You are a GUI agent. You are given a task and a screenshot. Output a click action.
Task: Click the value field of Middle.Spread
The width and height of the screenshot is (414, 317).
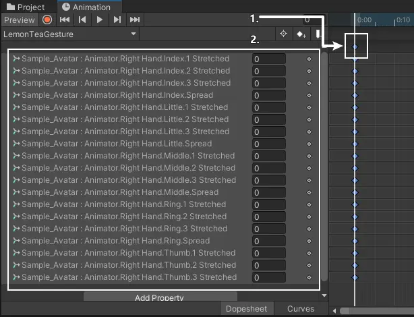pyautogui.click(x=269, y=193)
